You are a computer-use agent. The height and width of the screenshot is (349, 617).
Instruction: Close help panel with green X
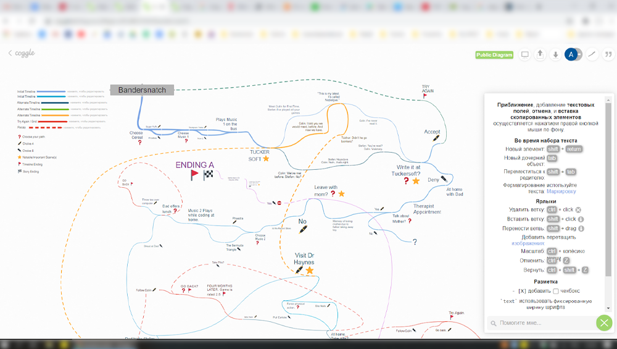[604, 323]
